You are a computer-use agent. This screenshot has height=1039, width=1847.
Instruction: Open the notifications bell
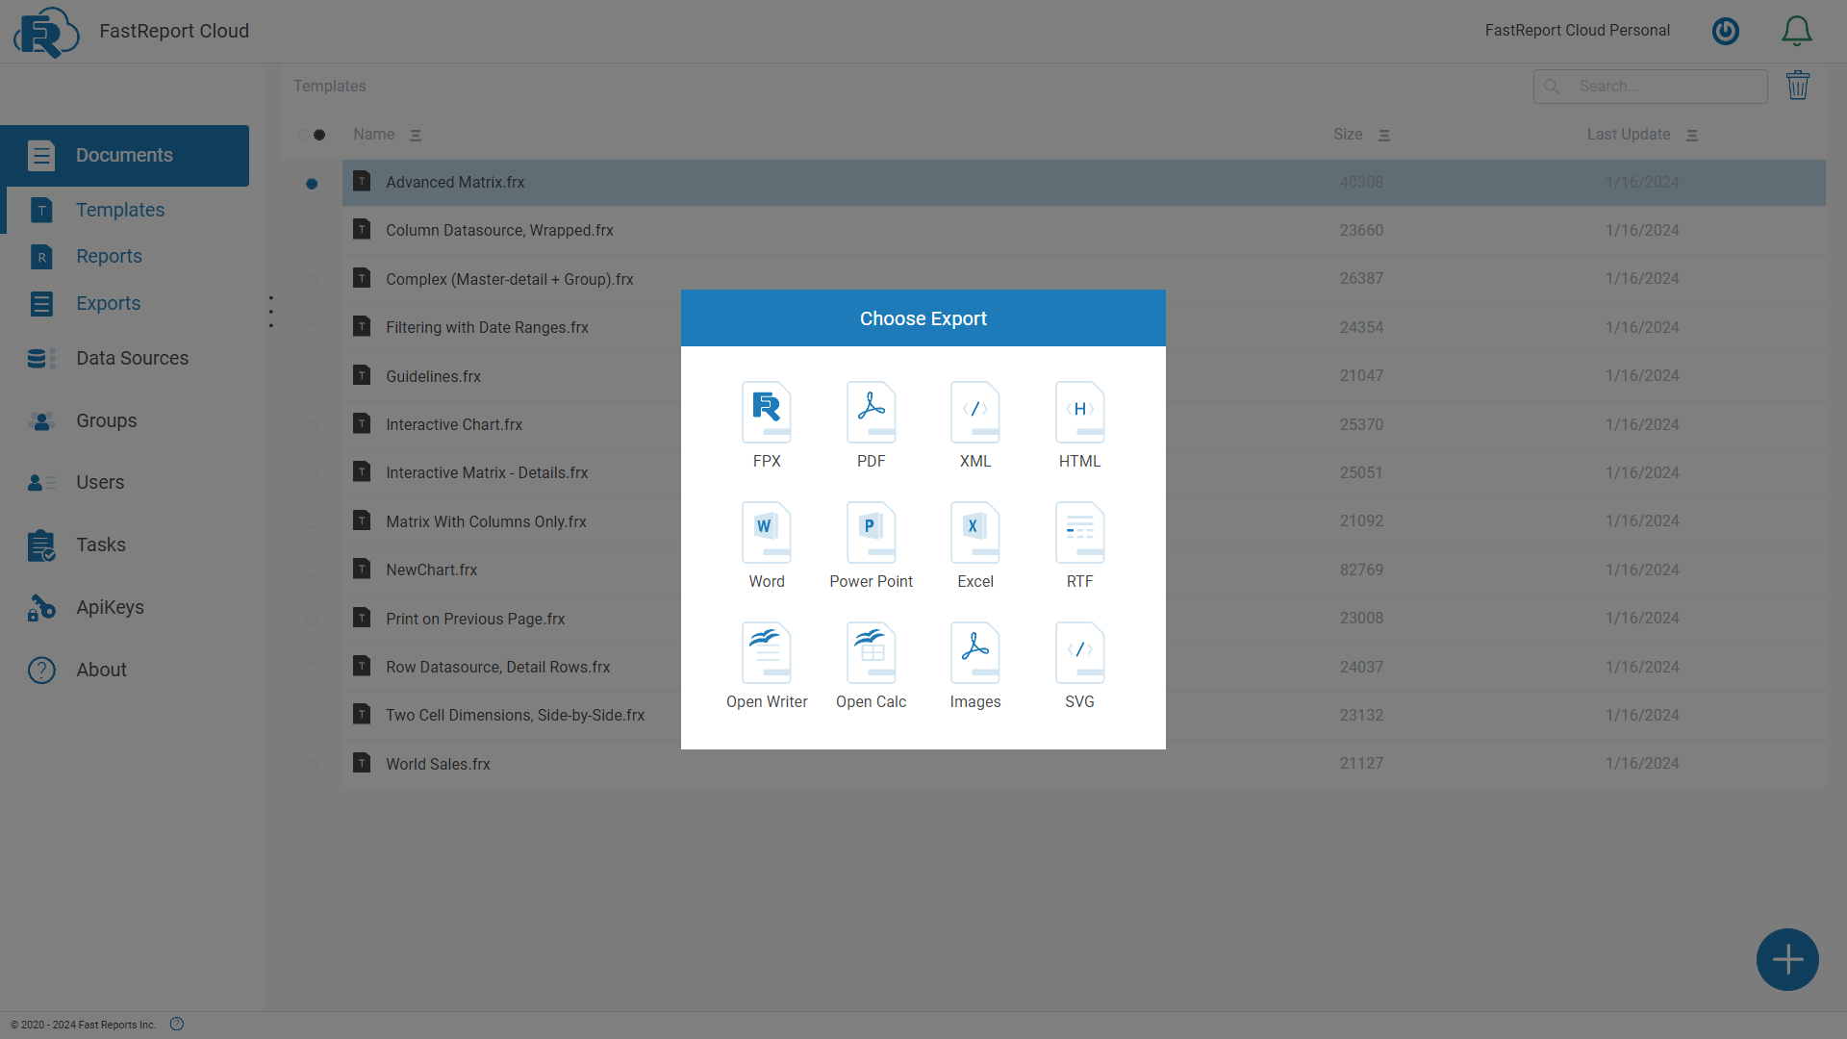(1796, 30)
